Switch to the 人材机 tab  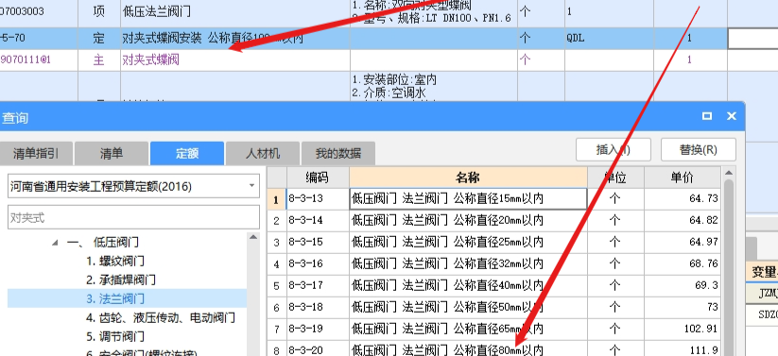263,153
